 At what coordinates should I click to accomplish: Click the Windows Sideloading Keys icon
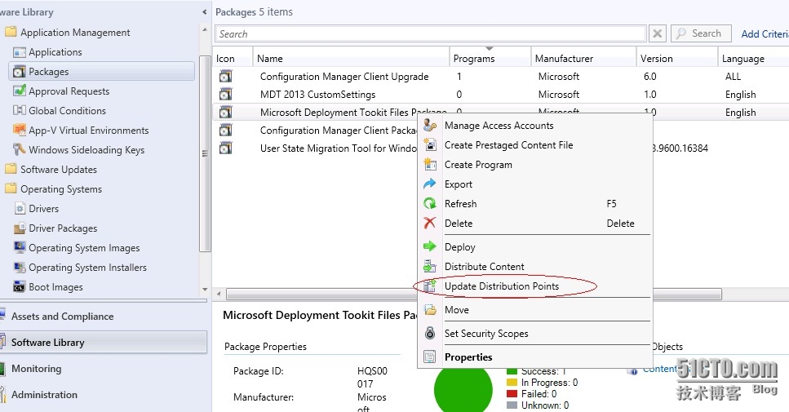tap(19, 150)
